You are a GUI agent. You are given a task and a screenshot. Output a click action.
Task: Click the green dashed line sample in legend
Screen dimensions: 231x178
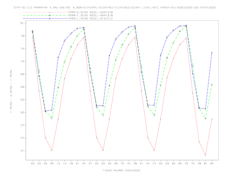[x=45, y=15]
